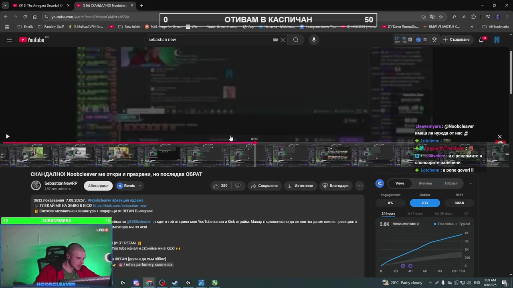Open a new Chrome tab
The height and width of the screenshot is (288, 513).
141,6
